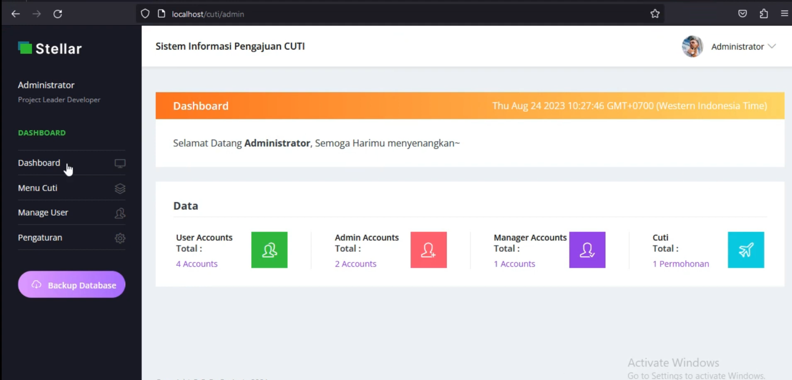792x380 pixels.
Task: Click the localhost/cuti/admin address bar
Action: pos(399,14)
